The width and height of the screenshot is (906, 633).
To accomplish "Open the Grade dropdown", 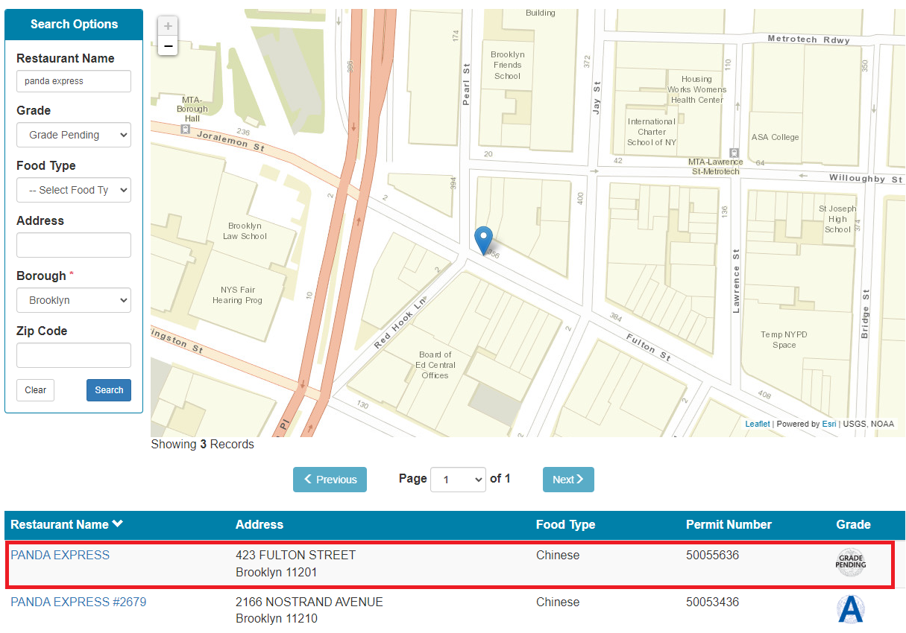I will pyautogui.click(x=74, y=135).
